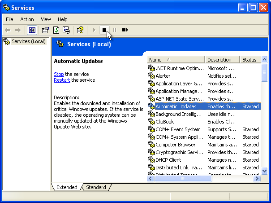Sort by the Status column header
This screenshot has width=271, height=203.
coord(250,60)
